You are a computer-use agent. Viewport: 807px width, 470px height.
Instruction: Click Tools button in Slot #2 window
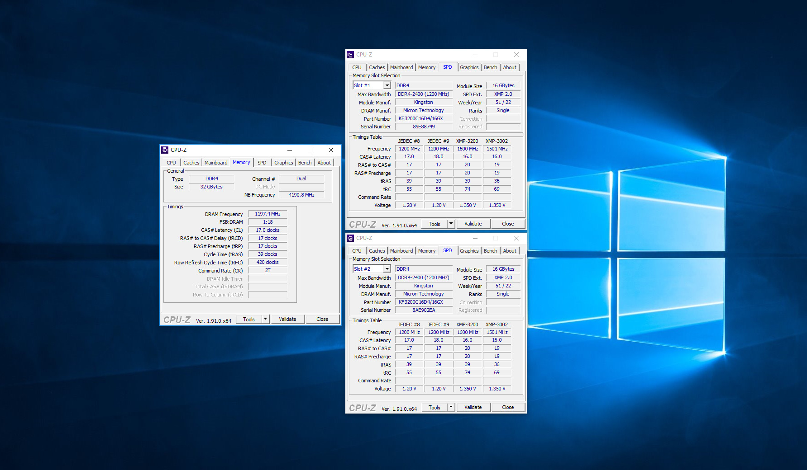[435, 407]
